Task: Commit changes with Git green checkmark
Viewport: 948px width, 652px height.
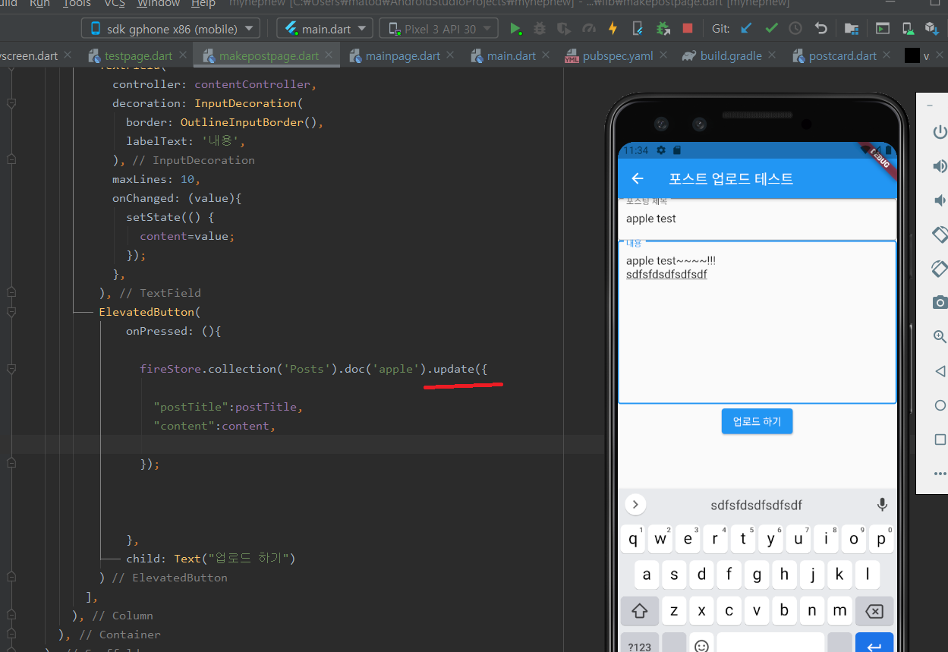Action: (771, 29)
